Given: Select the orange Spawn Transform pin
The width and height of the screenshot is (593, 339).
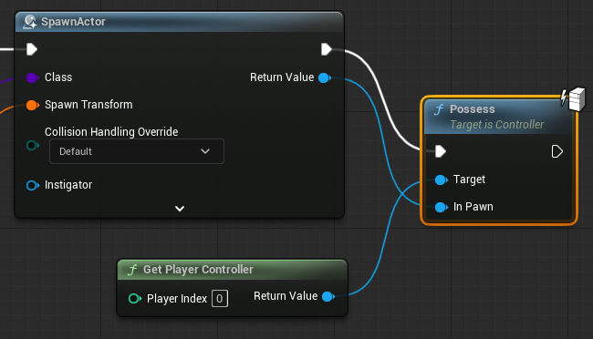Looking at the screenshot, I should (33, 106).
